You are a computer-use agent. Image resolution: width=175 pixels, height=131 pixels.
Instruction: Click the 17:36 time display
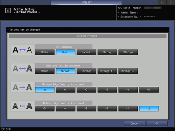pos(8,129)
